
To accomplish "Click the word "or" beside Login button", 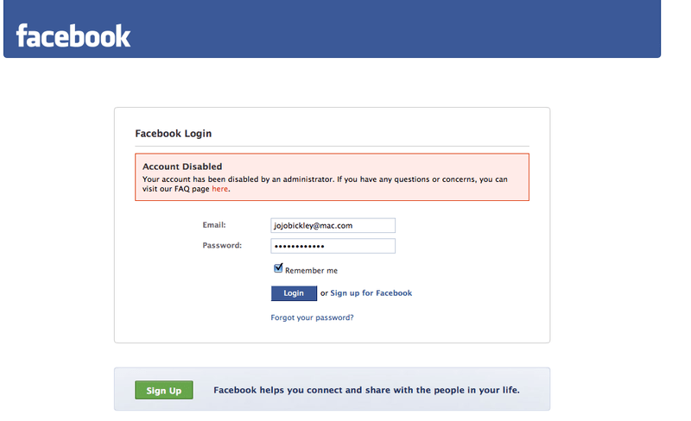I will pos(324,293).
